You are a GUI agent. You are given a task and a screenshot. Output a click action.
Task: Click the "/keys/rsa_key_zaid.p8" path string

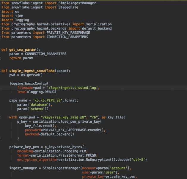click(x=63, y=117)
